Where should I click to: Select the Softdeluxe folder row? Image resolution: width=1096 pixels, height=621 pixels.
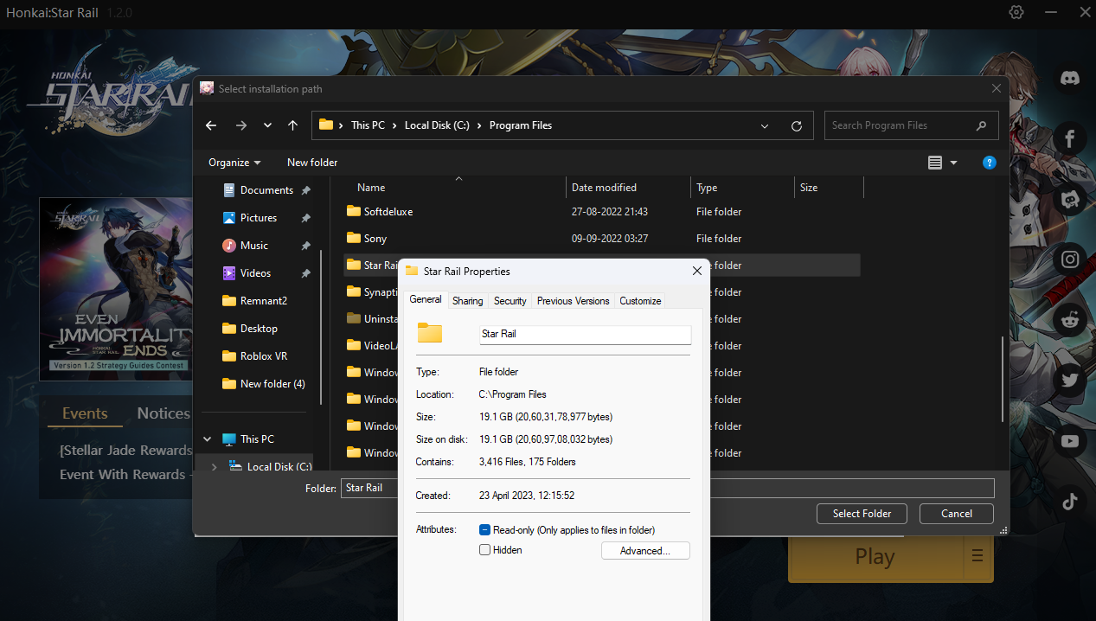click(x=601, y=211)
